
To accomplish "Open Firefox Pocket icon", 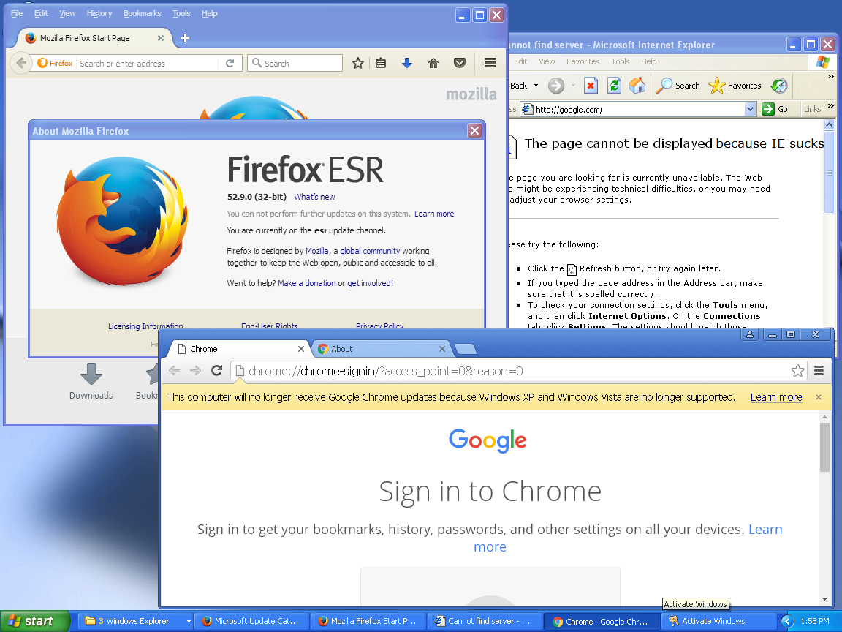I will coord(460,63).
